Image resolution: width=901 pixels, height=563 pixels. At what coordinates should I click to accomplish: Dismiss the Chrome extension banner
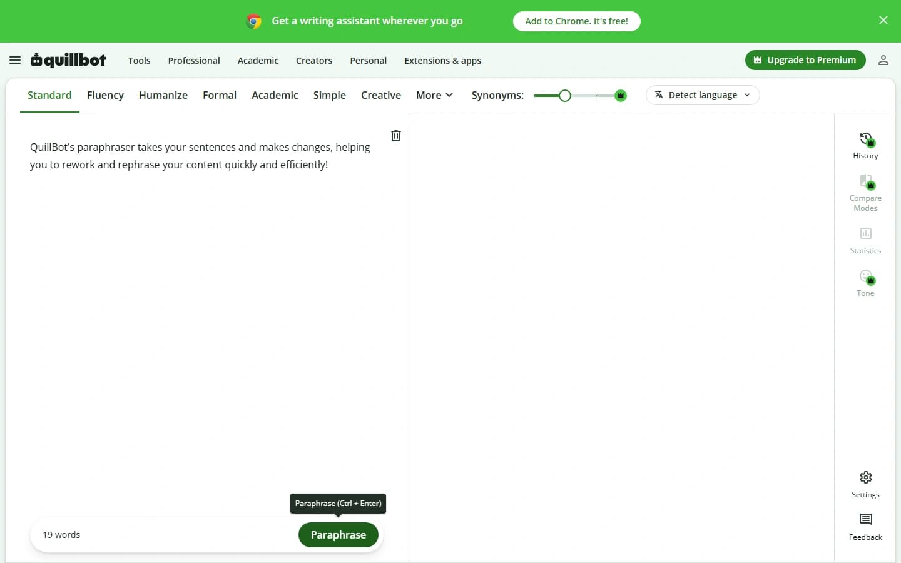(883, 20)
